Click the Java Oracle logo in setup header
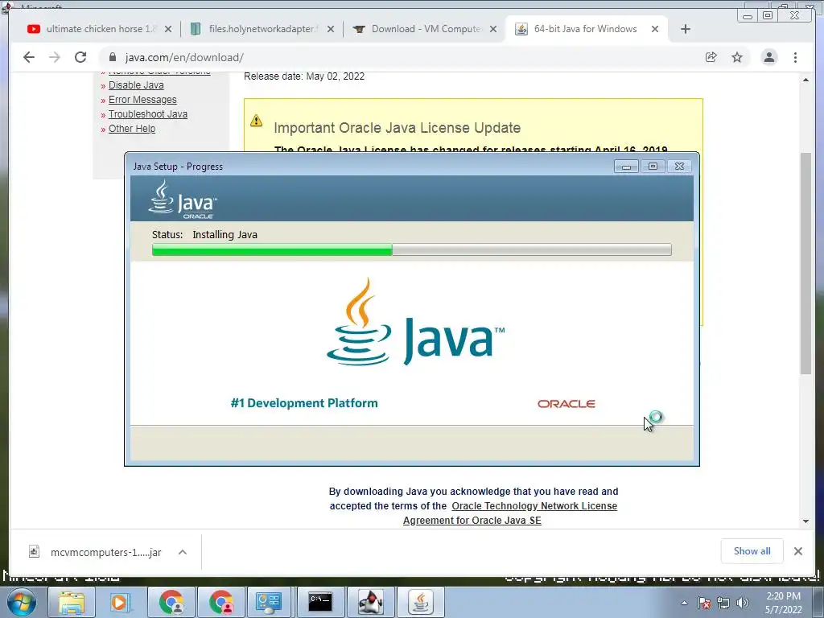This screenshot has width=824, height=618. 183,200
